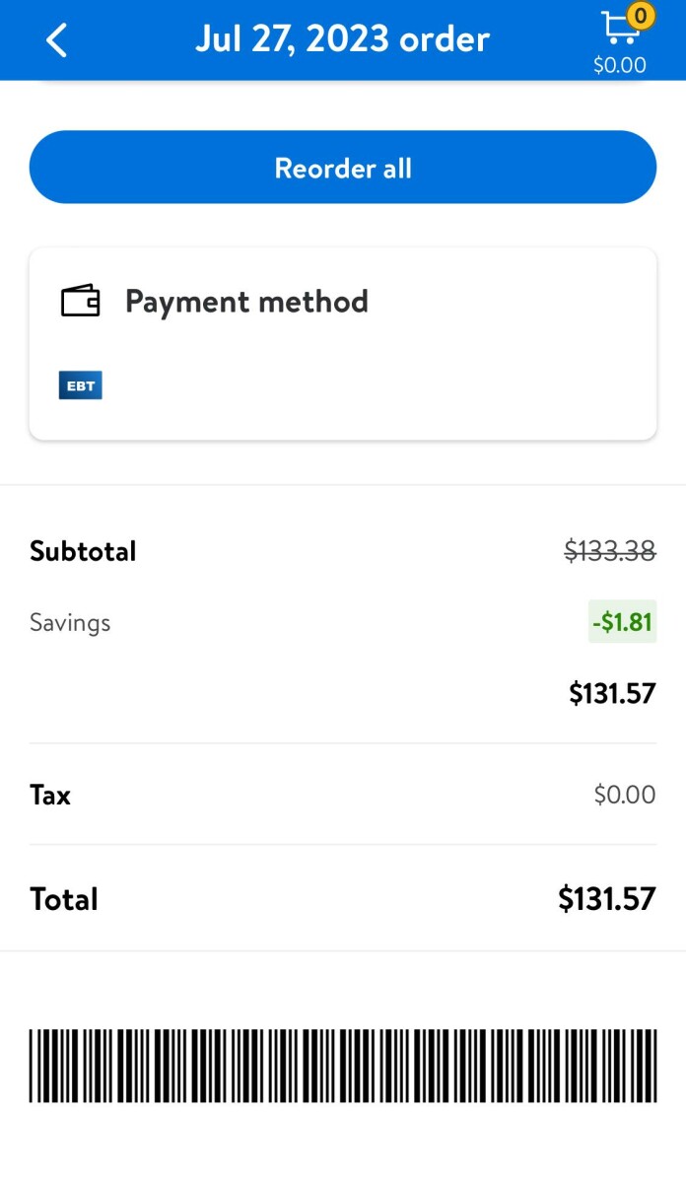Select the Payment method heading
The width and height of the screenshot is (686, 1183).
click(x=246, y=301)
